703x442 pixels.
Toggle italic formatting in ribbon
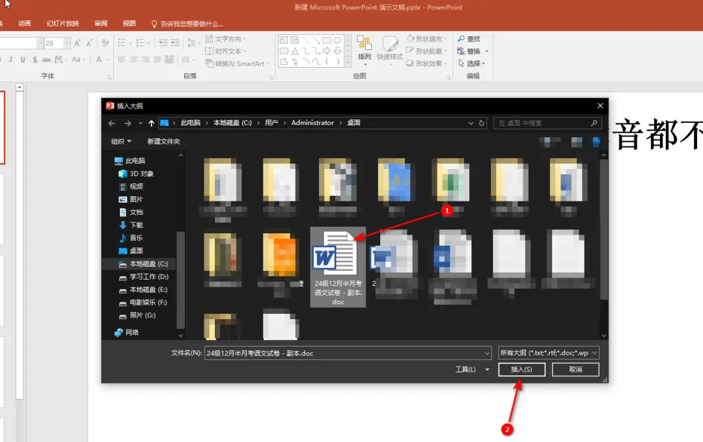[x=11, y=59]
